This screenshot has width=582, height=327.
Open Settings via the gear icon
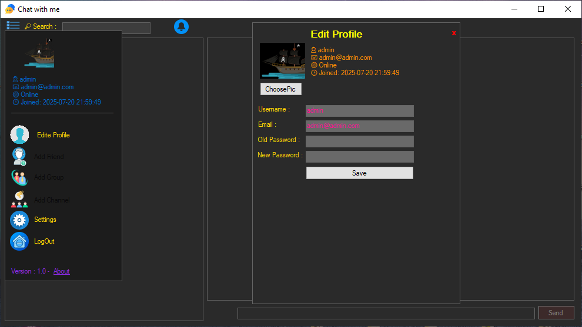[x=19, y=220]
